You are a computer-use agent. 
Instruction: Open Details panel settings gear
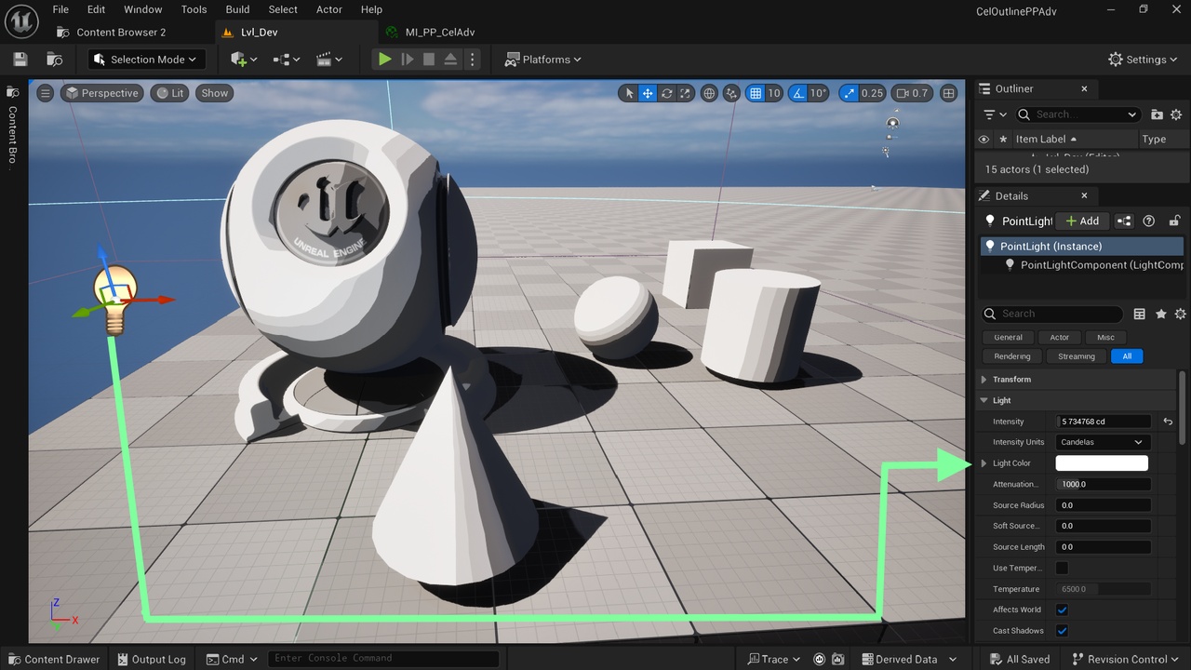[x=1181, y=315]
